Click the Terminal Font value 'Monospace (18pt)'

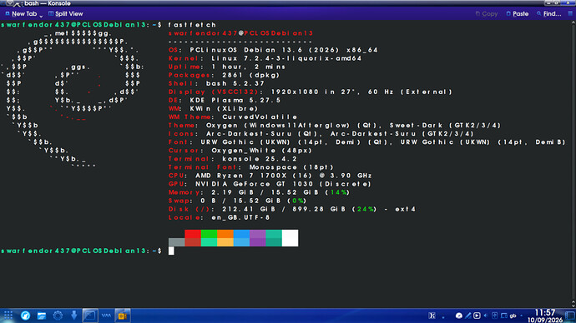click(291, 167)
